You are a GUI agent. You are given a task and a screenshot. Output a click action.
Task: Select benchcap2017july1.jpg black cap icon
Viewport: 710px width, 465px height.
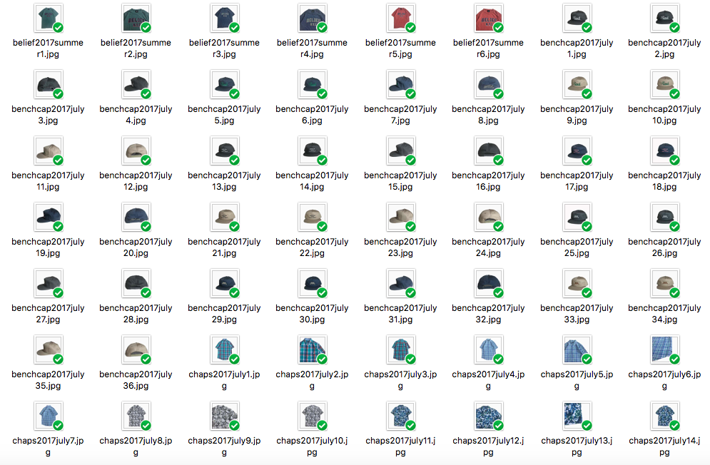point(577,18)
